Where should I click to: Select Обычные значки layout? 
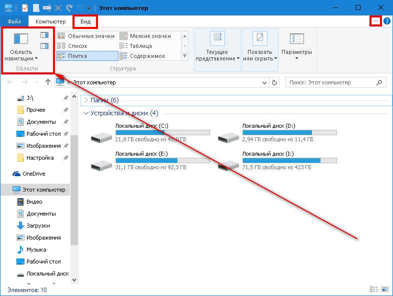point(86,36)
